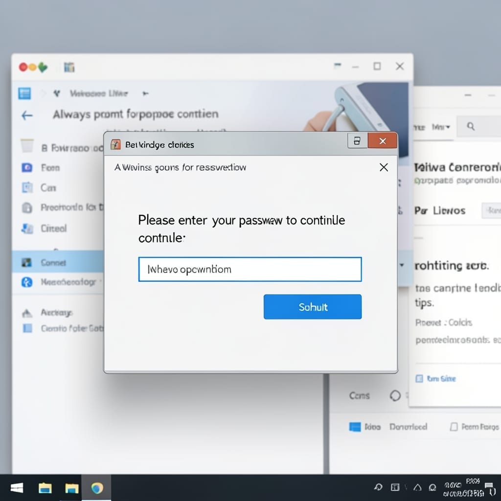Click the Par Liewos heading in right window
Image resolution: width=501 pixels, height=501 pixels.
[x=440, y=210]
